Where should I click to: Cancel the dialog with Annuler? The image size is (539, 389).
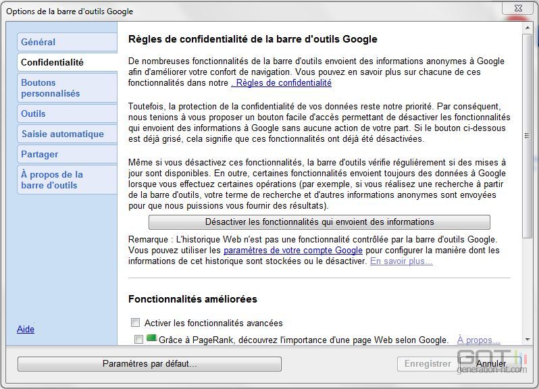pos(490,364)
